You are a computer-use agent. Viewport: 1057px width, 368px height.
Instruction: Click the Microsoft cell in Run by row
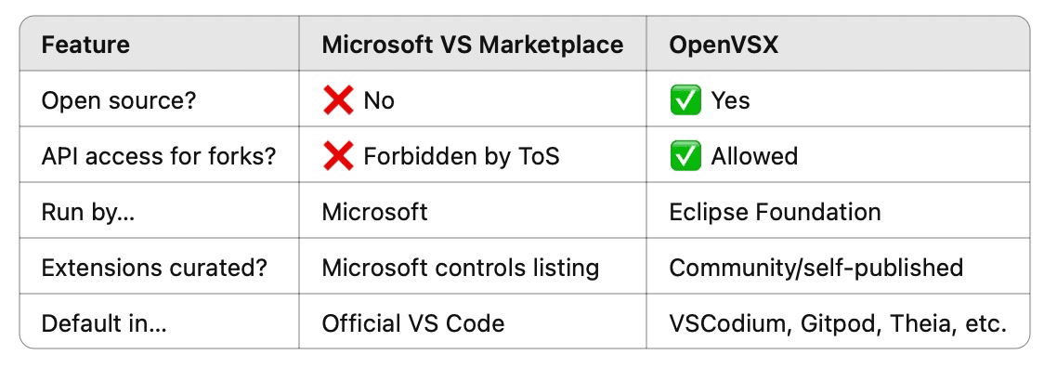pyautogui.click(x=375, y=212)
